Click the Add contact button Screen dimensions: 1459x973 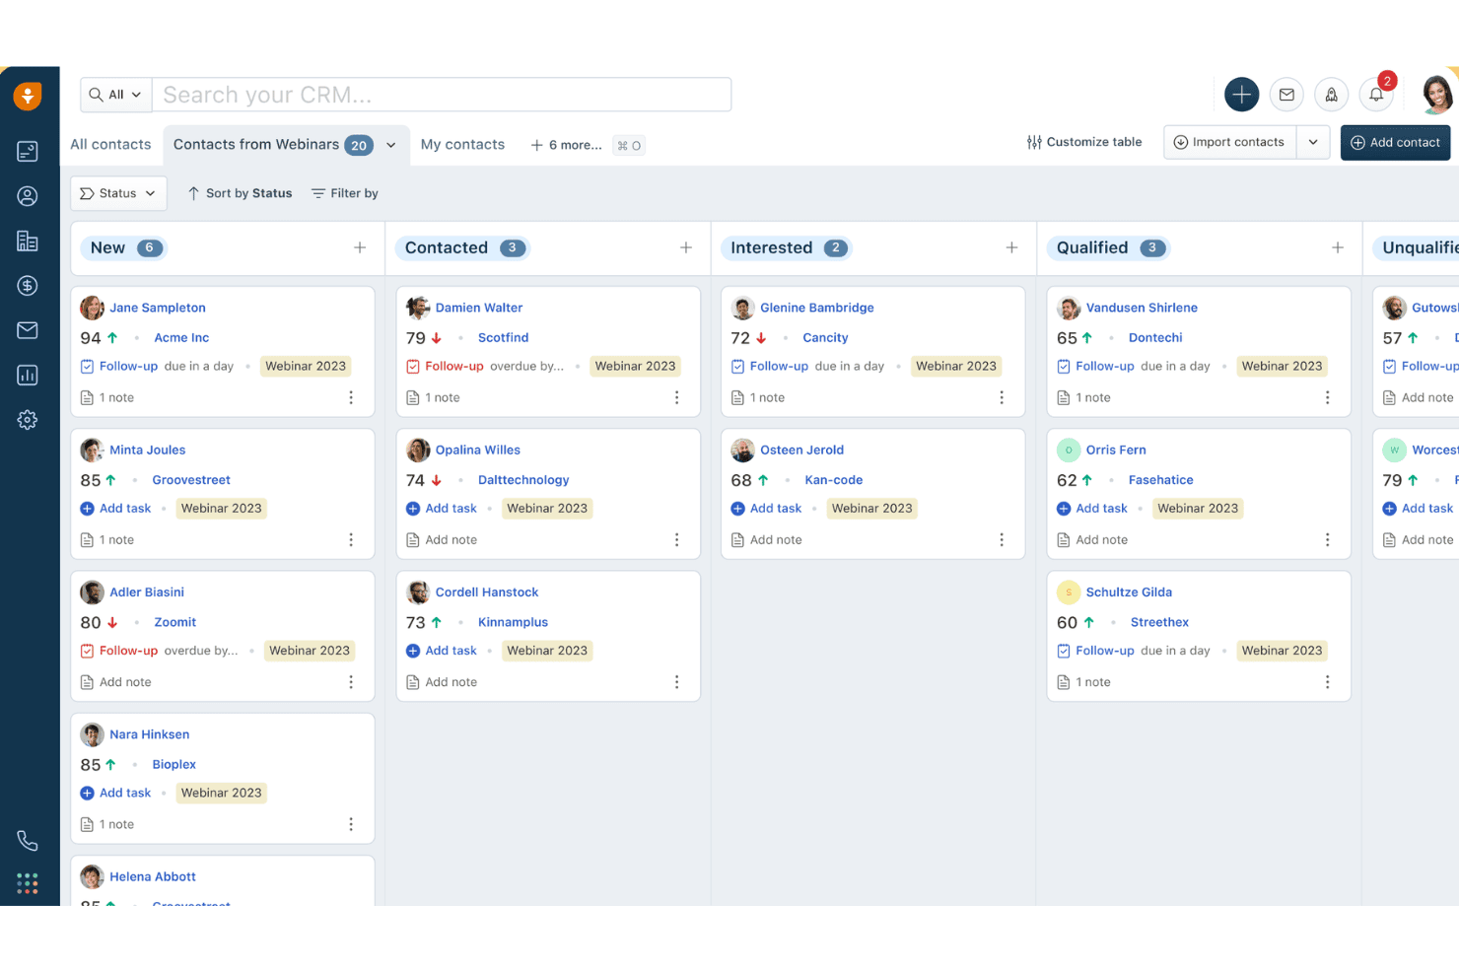pos(1395,142)
